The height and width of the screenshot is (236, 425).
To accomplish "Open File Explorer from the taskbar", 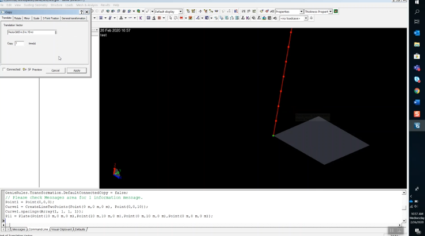I will point(417,45).
